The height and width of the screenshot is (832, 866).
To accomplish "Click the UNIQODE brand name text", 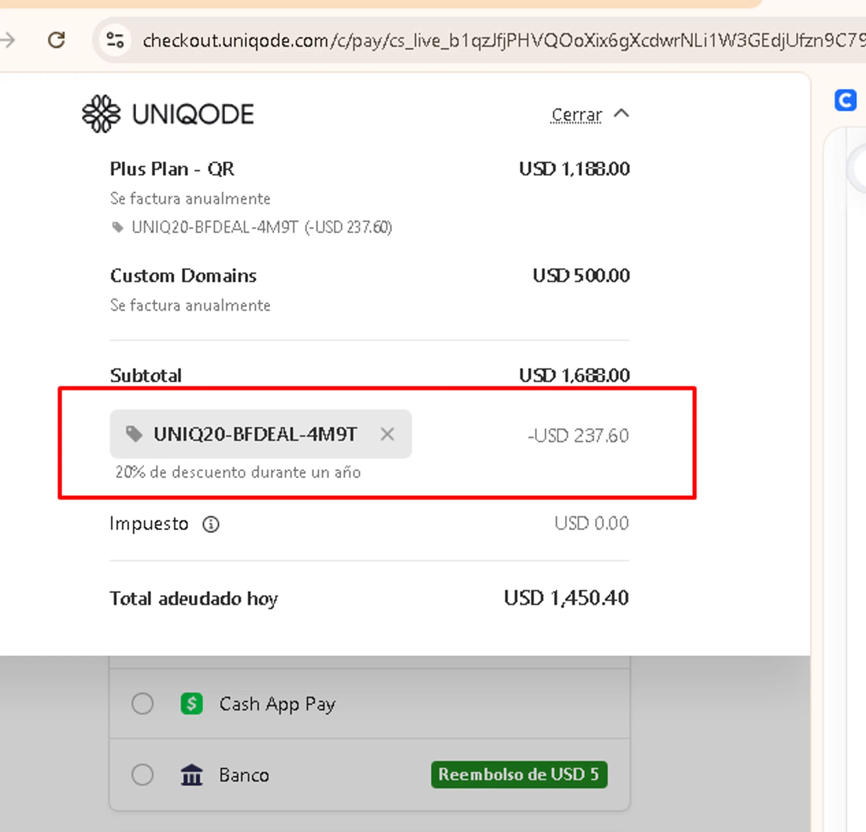I will (193, 114).
